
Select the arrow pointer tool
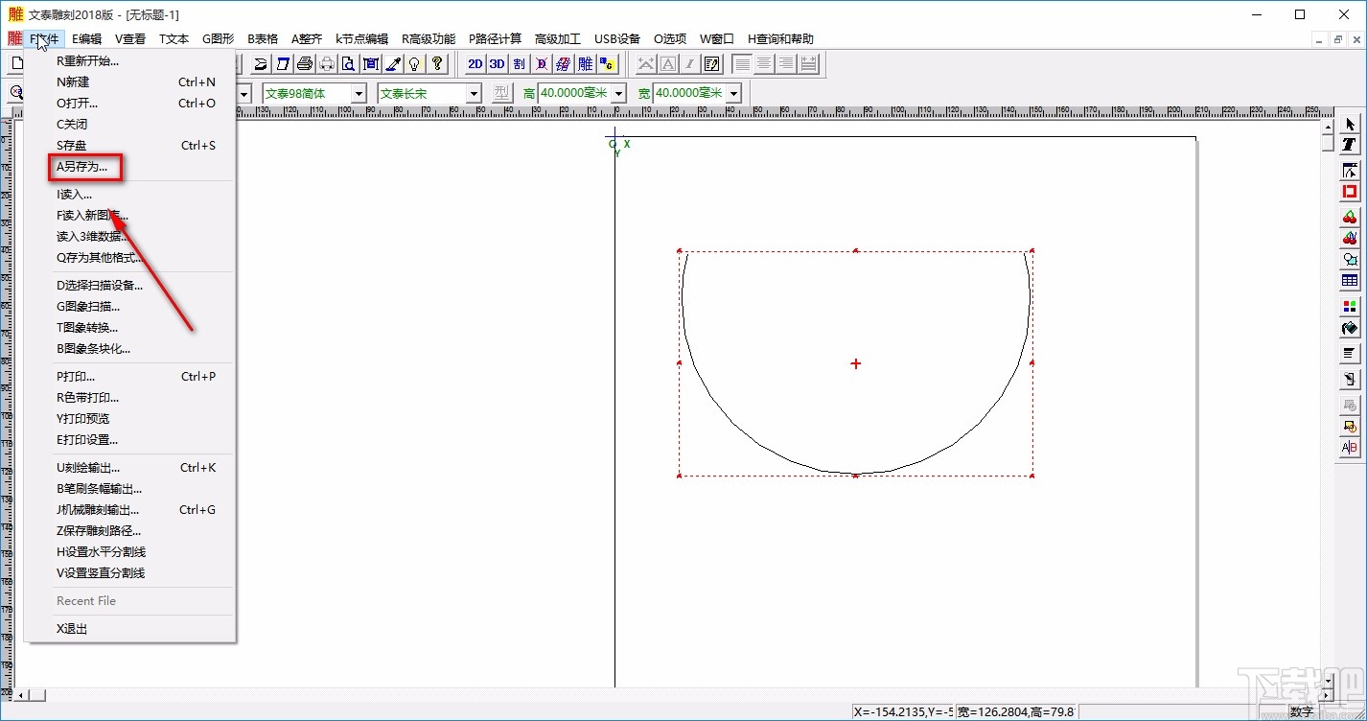(1350, 125)
